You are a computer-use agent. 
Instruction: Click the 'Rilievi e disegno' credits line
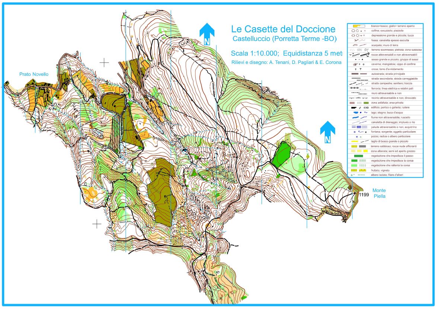tap(286, 62)
